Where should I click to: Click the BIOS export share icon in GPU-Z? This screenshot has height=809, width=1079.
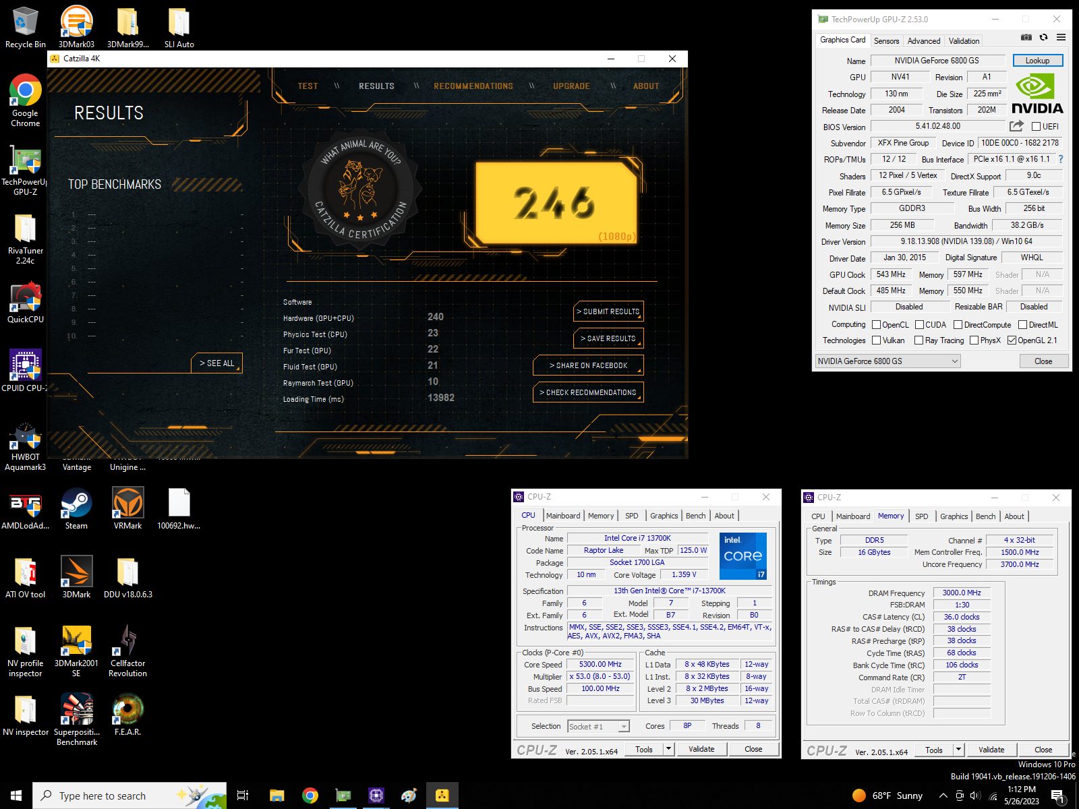[x=1016, y=126]
